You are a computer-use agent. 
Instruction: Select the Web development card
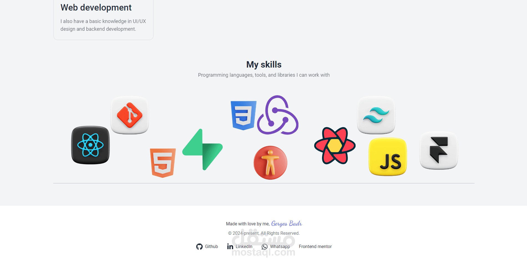coord(103,19)
